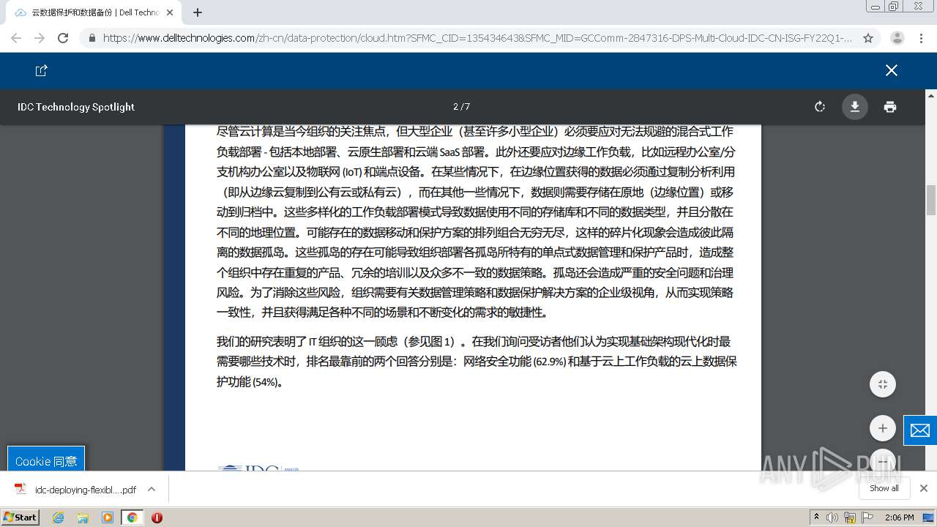Launch Internet Explorer from taskbar

[58, 517]
